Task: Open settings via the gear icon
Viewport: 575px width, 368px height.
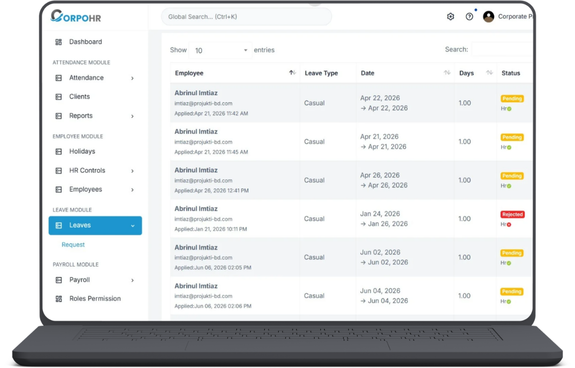Action: [x=450, y=17]
